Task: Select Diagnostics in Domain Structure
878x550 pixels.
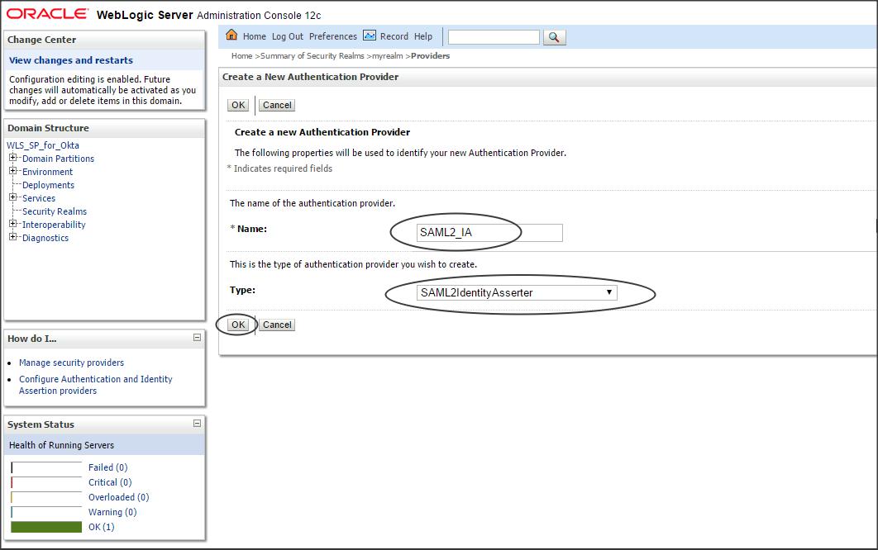Action: (x=45, y=238)
